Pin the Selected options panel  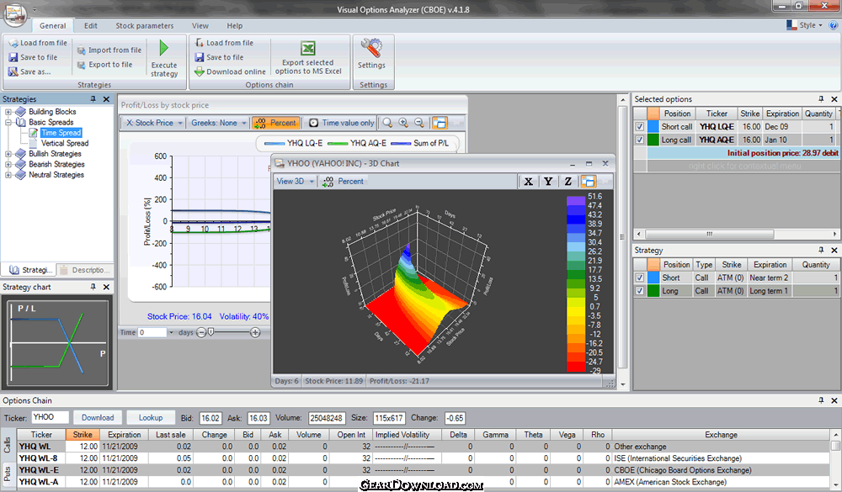[x=821, y=99]
